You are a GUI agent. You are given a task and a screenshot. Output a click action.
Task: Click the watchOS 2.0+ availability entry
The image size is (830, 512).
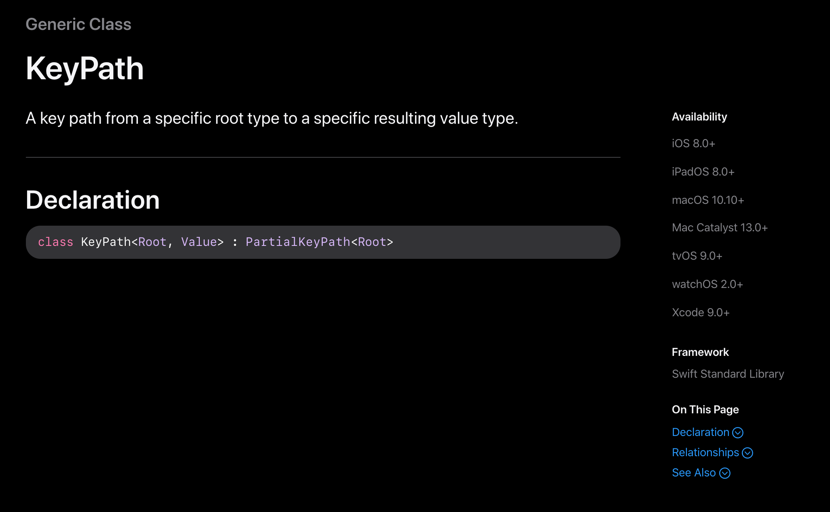point(707,284)
